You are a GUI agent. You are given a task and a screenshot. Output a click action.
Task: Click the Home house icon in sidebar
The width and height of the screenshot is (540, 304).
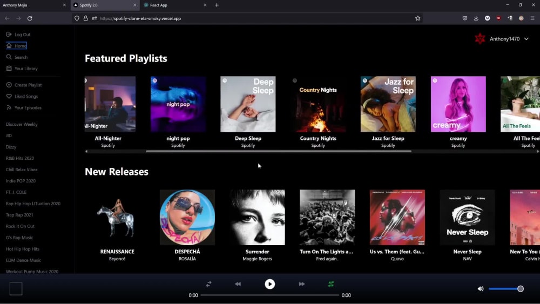pyautogui.click(x=9, y=45)
